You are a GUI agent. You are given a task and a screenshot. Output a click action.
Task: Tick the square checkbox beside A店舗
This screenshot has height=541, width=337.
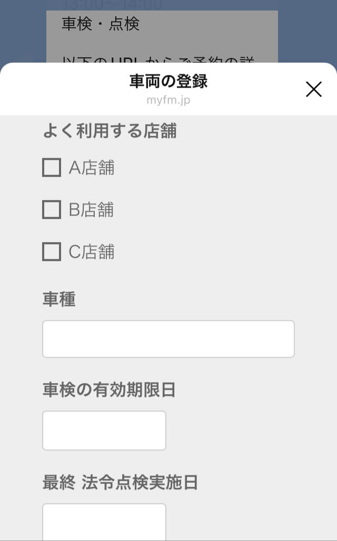(52, 168)
